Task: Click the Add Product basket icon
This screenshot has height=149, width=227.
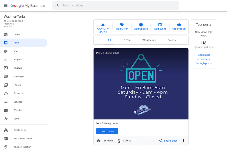Action: [x=179, y=25]
